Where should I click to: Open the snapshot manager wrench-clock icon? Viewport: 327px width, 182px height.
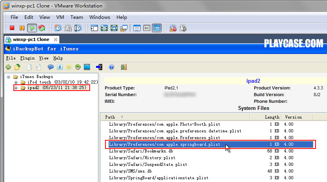(x=78, y=28)
